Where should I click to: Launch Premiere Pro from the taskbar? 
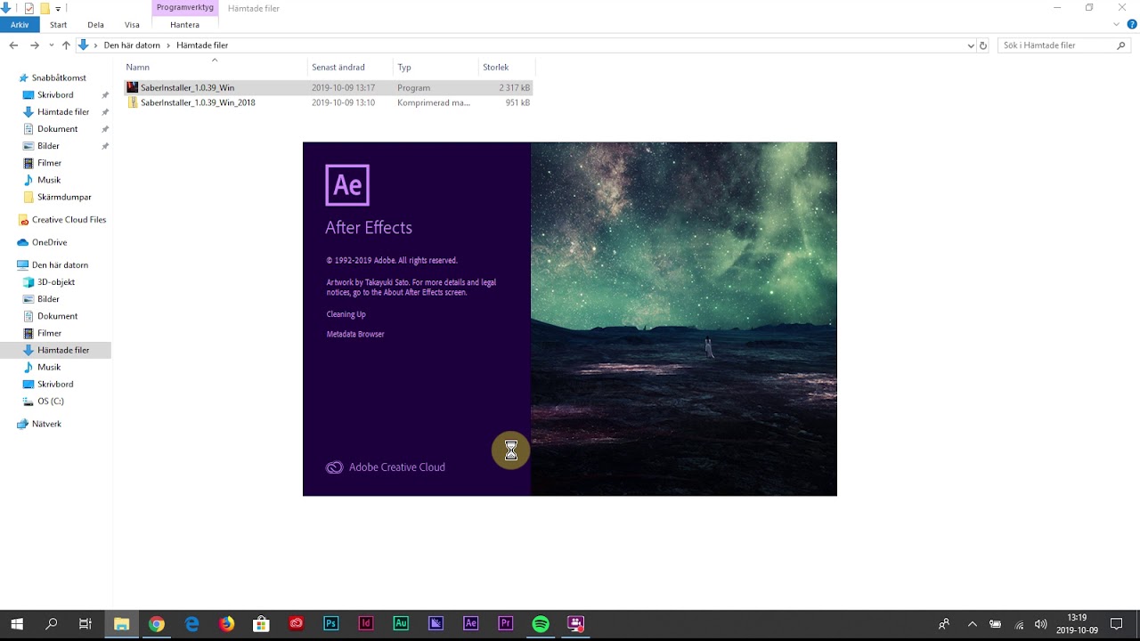coord(506,624)
